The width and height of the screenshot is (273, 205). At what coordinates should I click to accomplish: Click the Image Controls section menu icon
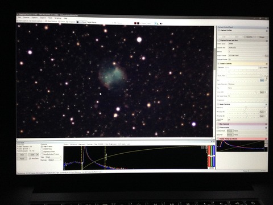[266, 105]
